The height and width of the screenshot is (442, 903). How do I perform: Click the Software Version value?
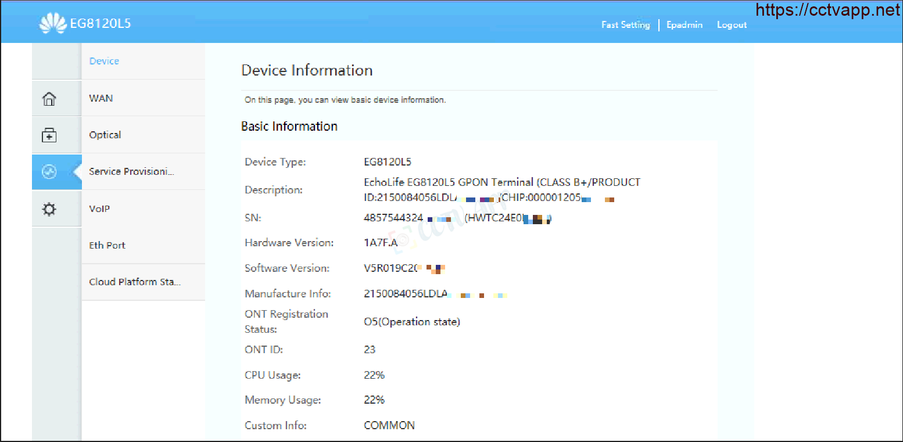pyautogui.click(x=404, y=268)
